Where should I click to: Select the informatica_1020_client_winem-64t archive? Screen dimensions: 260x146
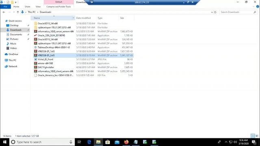coord(83,71)
